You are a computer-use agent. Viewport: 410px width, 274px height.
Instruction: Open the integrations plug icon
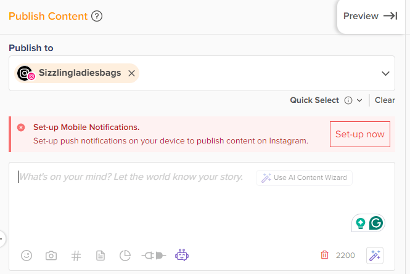coord(154,256)
